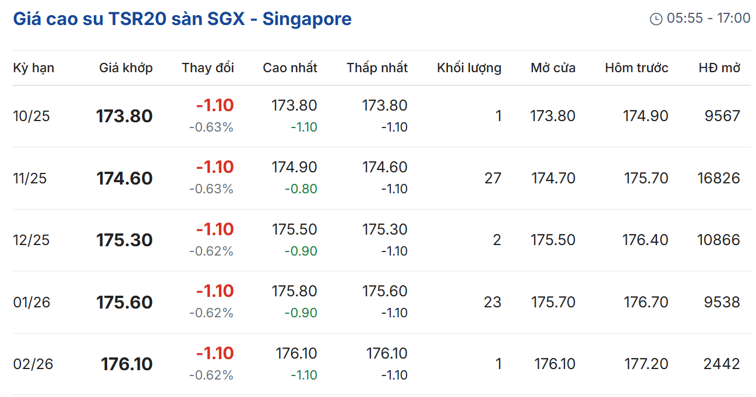Image resolution: width=756 pixels, height=397 pixels.
Task: Click the Cao nhất column header
Action: coord(290,68)
